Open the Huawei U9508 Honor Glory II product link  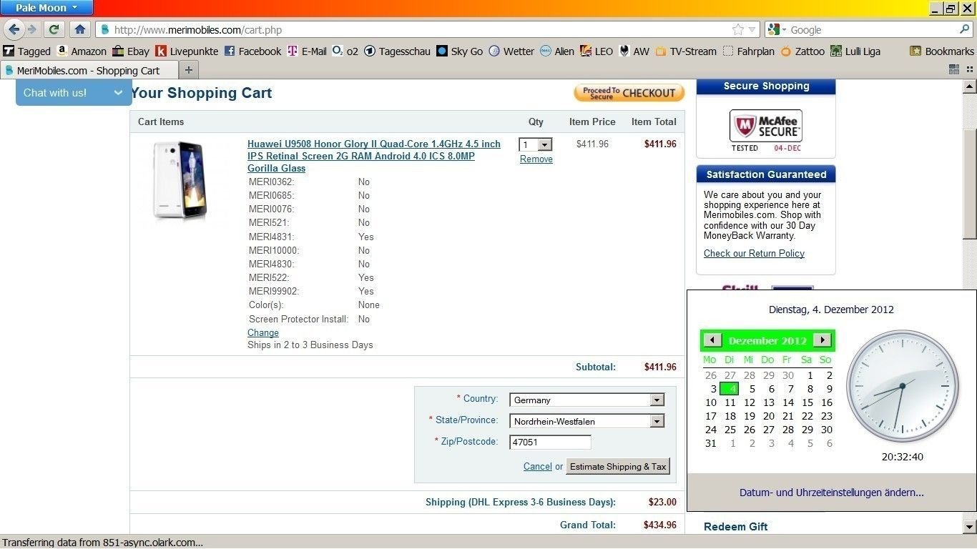pyautogui.click(x=374, y=156)
